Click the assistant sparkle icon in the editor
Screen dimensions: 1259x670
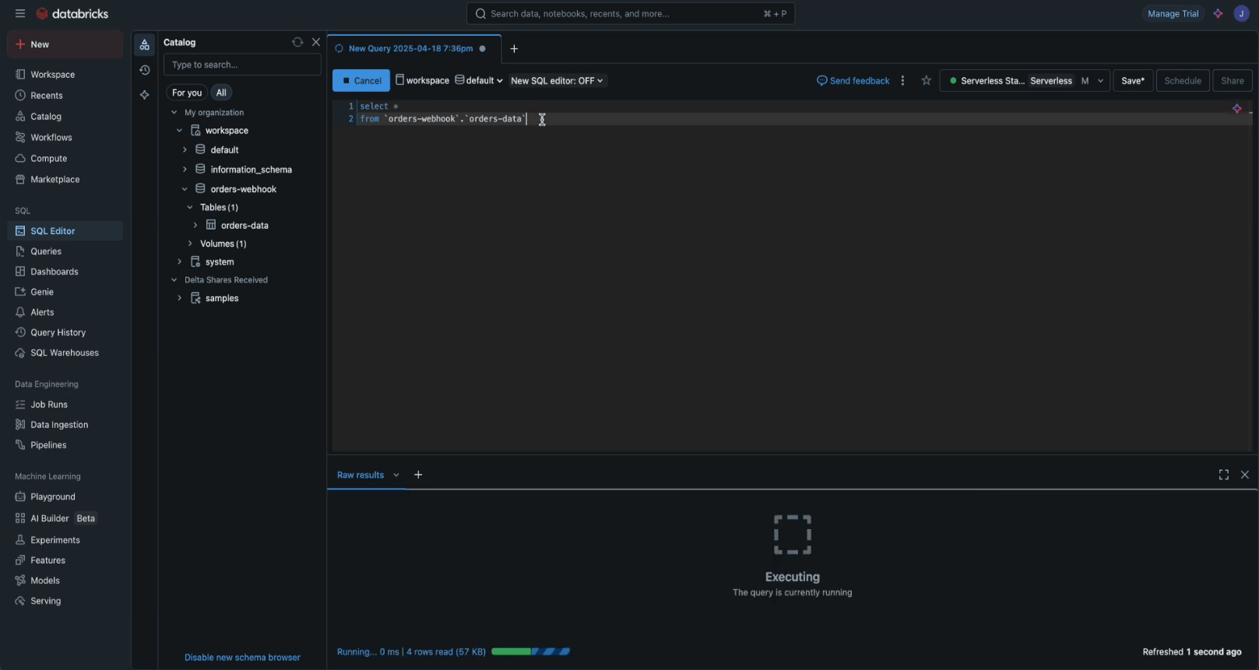(1237, 109)
